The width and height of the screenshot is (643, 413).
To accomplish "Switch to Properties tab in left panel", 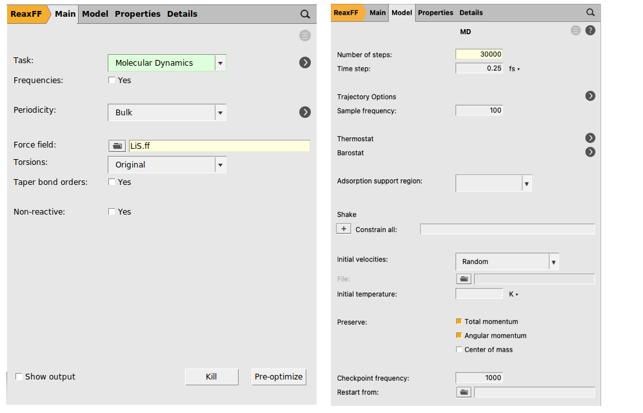I will pos(137,14).
